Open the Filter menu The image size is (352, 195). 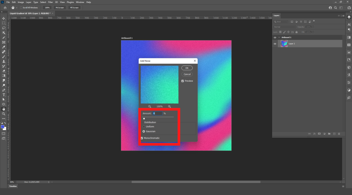pos(50,2)
